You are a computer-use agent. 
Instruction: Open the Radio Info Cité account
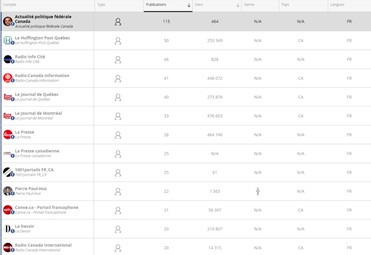click(x=30, y=57)
